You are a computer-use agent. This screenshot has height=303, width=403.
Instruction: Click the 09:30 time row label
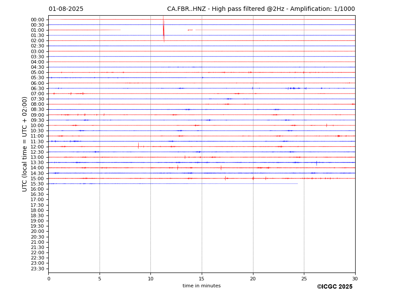[x=37, y=120]
